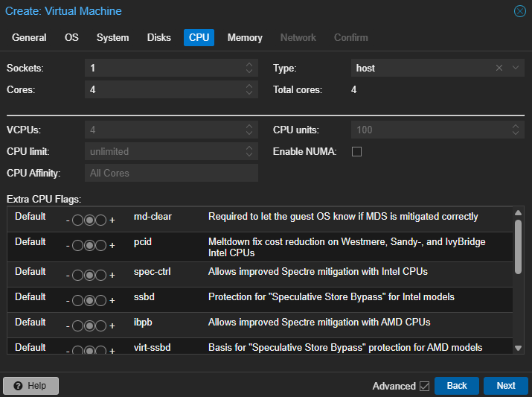Select the md-clear flag name
The image size is (532, 397).
[153, 216]
